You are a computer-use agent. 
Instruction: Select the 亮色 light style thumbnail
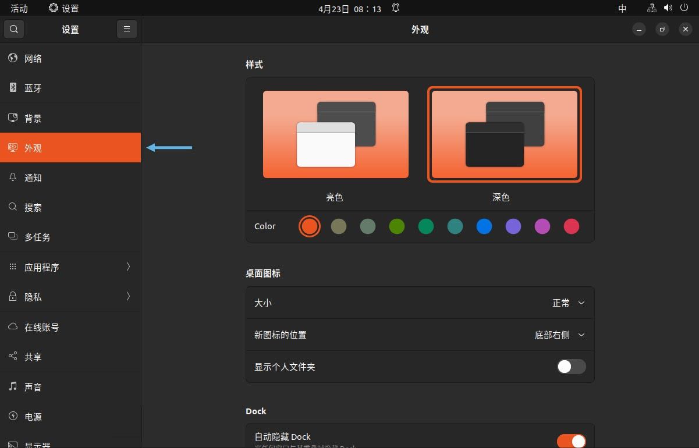pyautogui.click(x=336, y=134)
